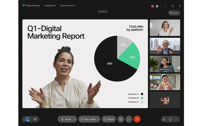The width and height of the screenshot is (202, 126).
Task: Click the Share content button
Action: 109,119
